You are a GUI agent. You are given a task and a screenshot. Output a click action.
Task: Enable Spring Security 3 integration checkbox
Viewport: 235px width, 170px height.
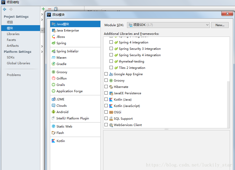[111, 48]
